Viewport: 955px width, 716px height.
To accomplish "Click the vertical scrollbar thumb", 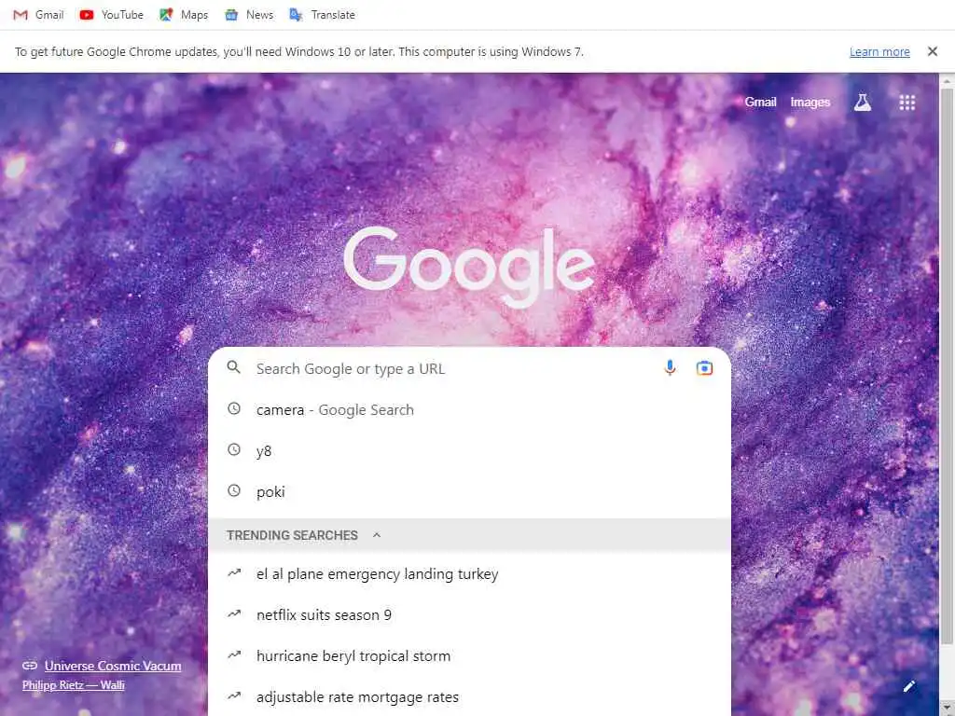I will click(947, 365).
